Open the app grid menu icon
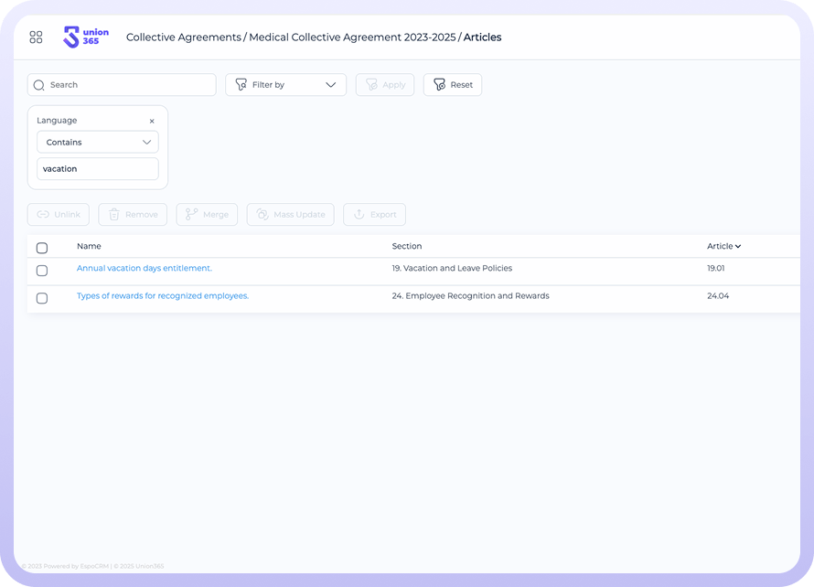The image size is (814, 587). pos(37,37)
